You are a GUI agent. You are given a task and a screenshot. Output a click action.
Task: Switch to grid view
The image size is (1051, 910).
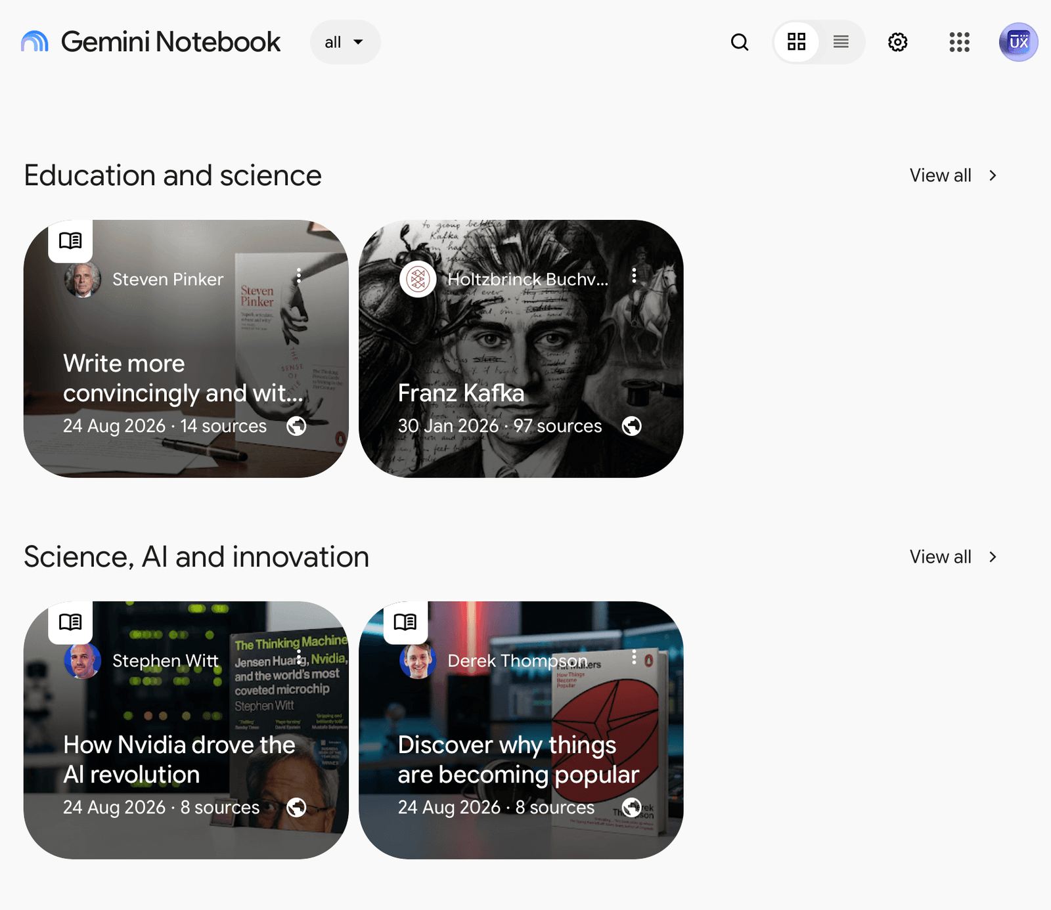(797, 42)
